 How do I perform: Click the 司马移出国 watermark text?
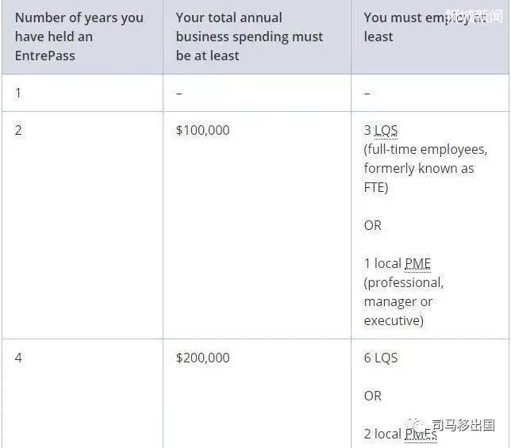tap(463, 425)
